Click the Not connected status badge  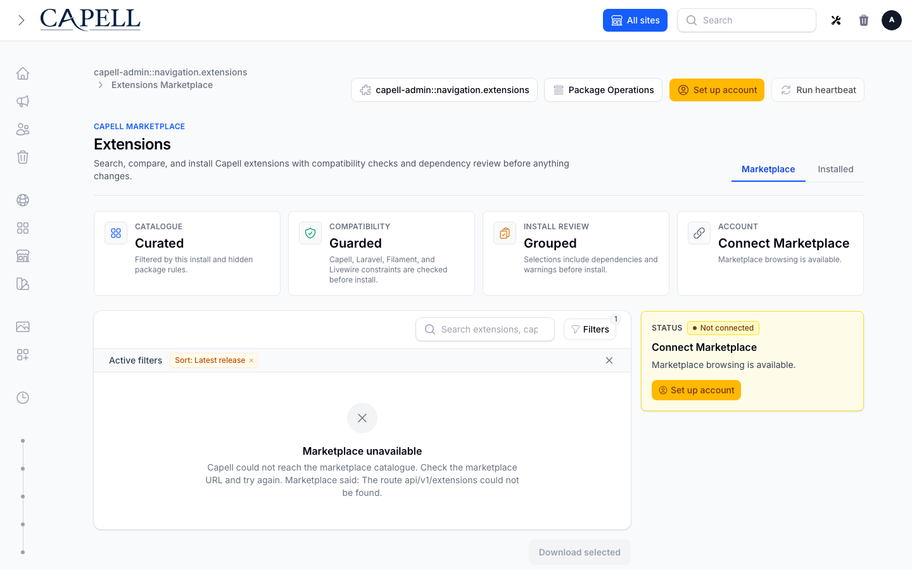723,328
